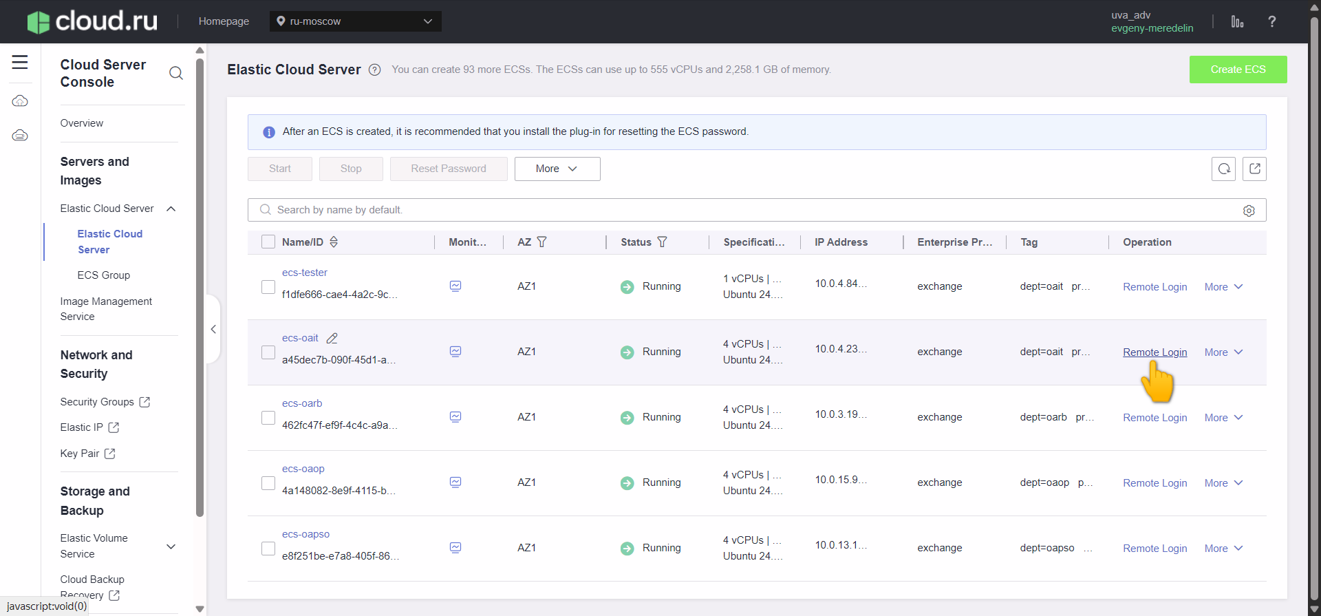This screenshot has width=1321, height=616.
Task: Click the refresh list icon
Action: coord(1223,169)
